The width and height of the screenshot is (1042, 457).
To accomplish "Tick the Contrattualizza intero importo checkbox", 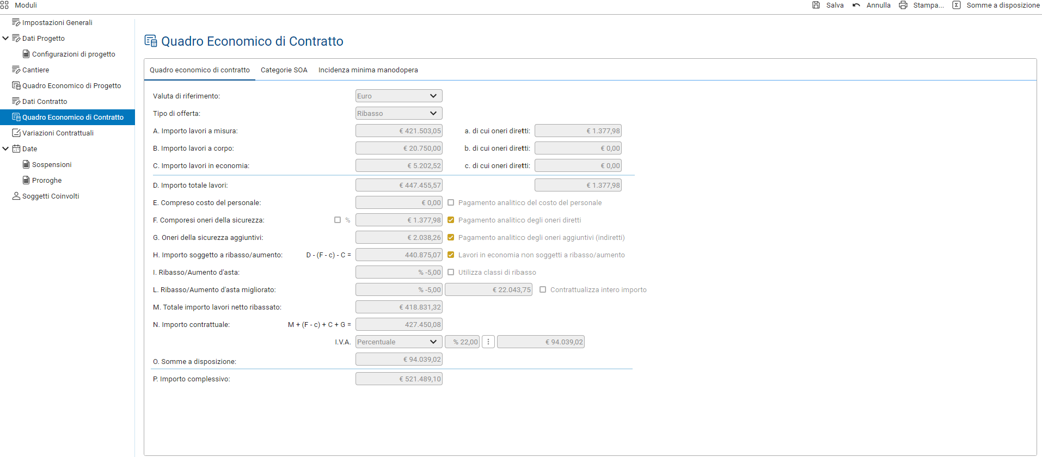I will [x=543, y=289].
